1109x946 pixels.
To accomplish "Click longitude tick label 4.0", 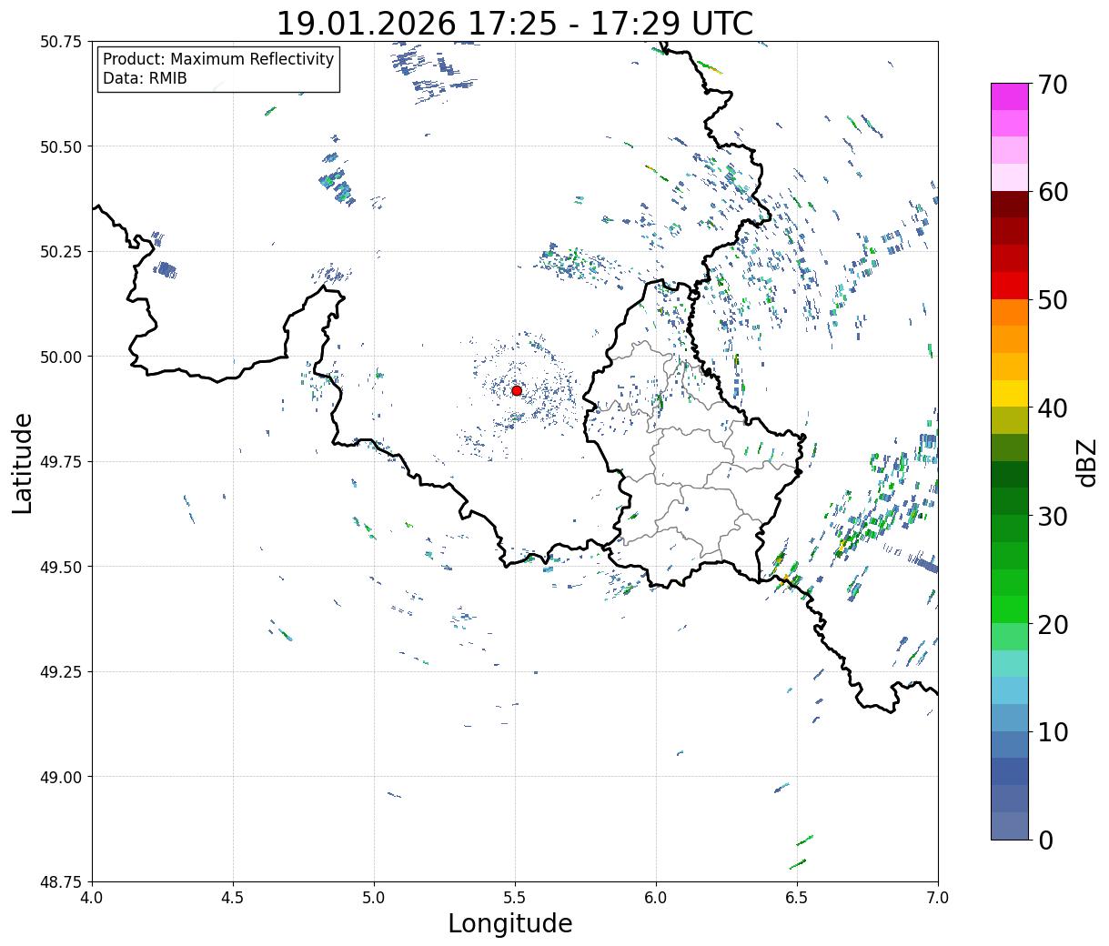I will [92, 898].
